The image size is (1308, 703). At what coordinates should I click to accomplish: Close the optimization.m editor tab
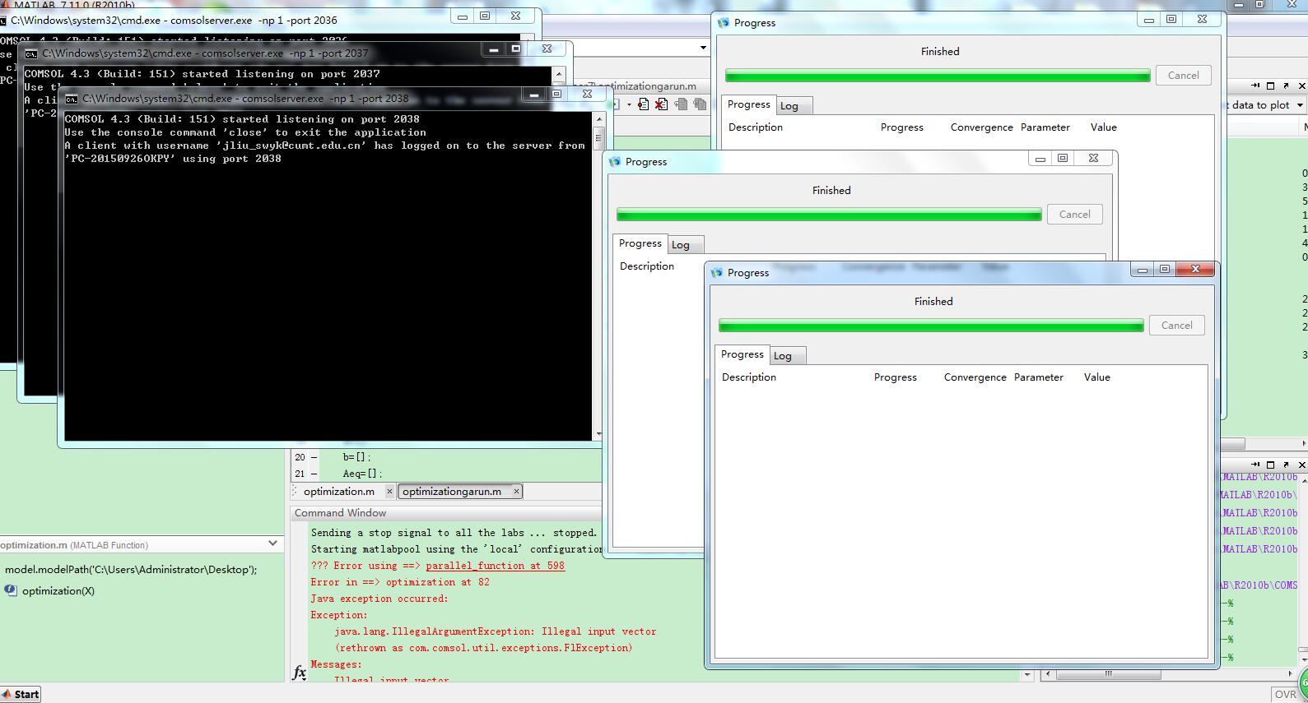coord(389,492)
